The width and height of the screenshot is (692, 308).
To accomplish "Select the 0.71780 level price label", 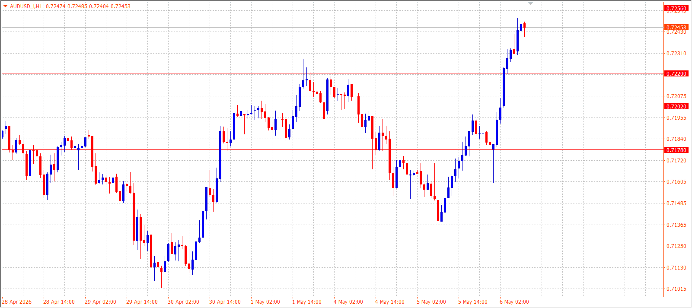I will tap(676, 150).
